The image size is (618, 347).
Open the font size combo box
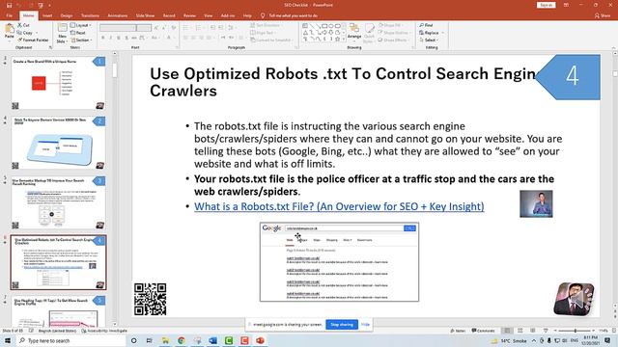(144, 28)
